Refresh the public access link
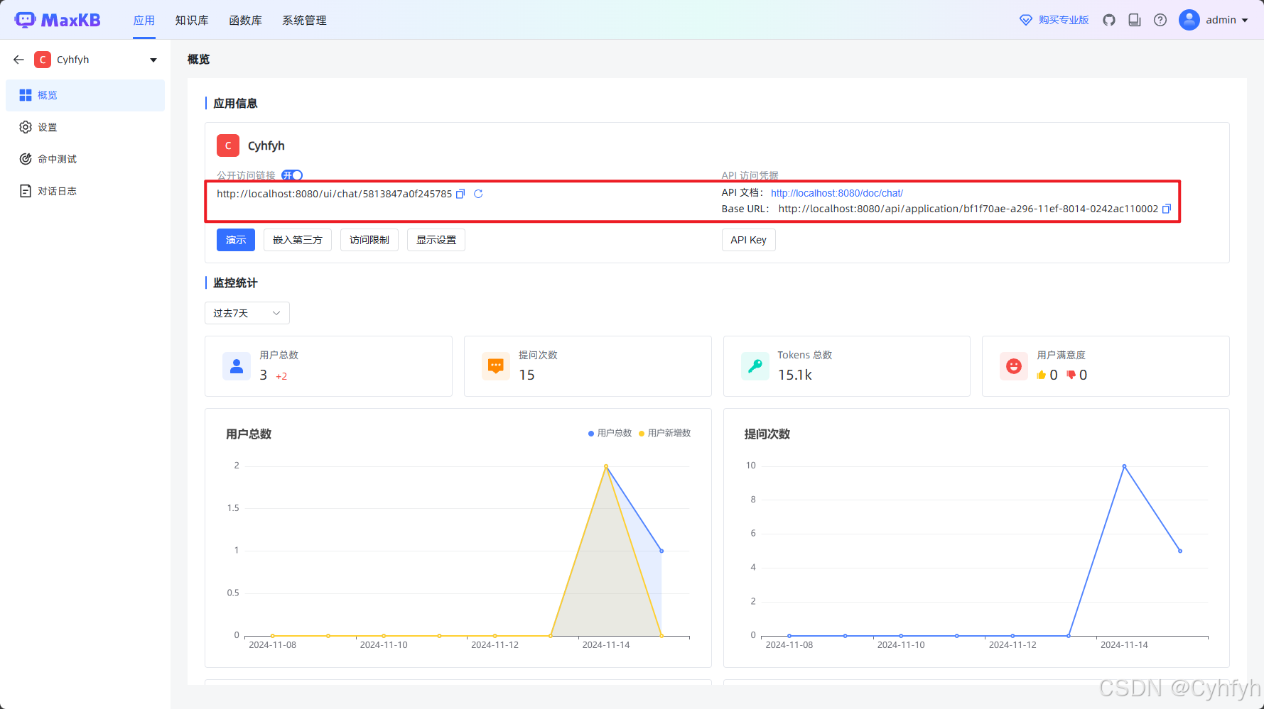1264x709 pixels. [478, 194]
